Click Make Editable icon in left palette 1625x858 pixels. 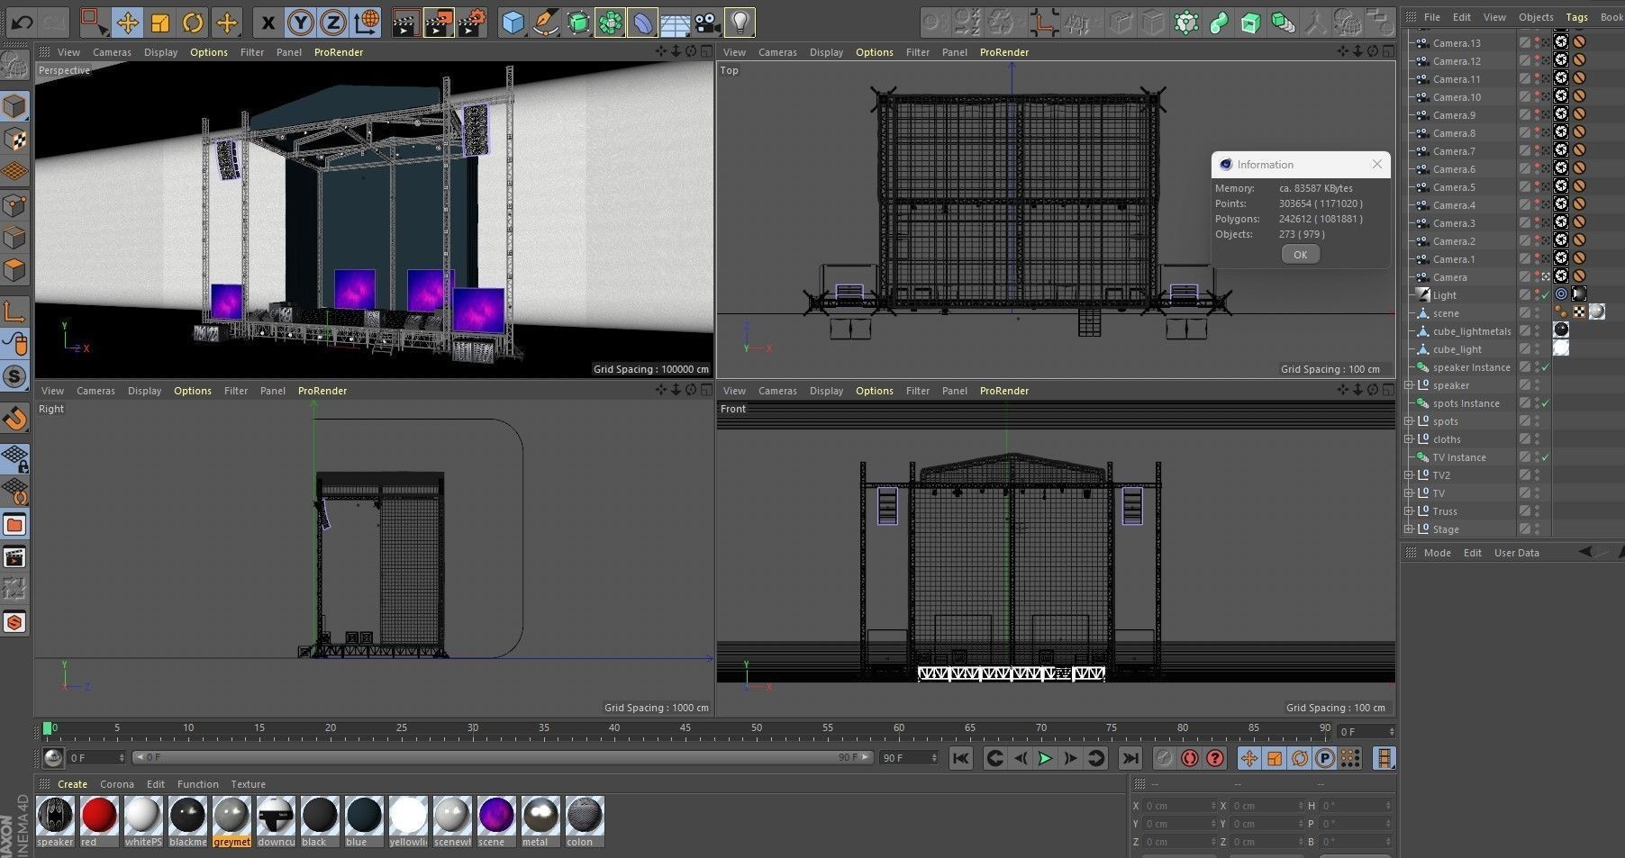14,63
